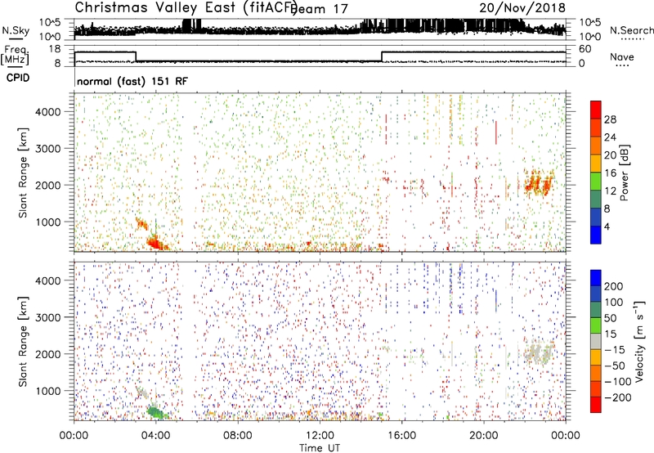Click the green velocity patch near 04:00
Screen dimensions: 654x453
click(x=157, y=413)
